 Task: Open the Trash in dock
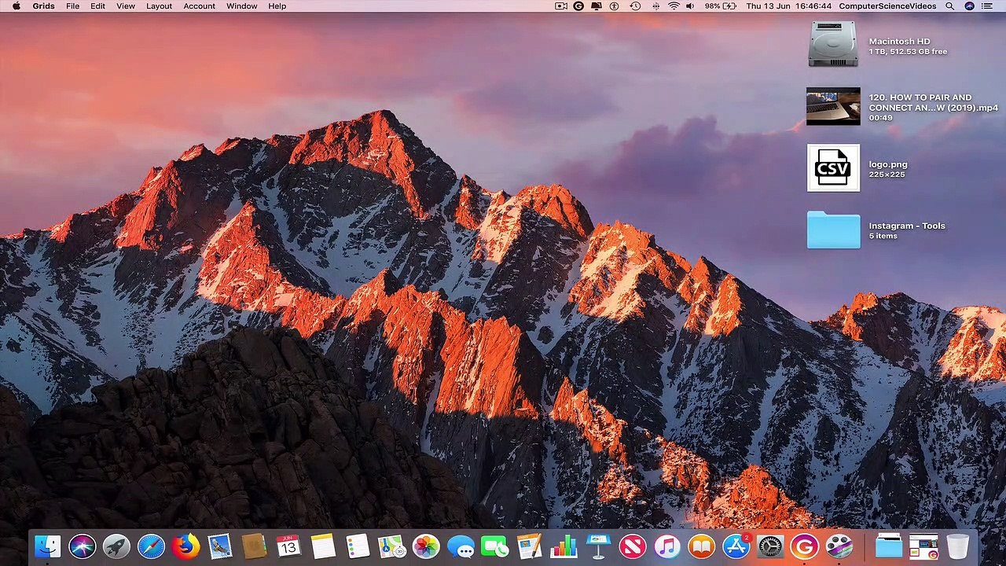[957, 546]
